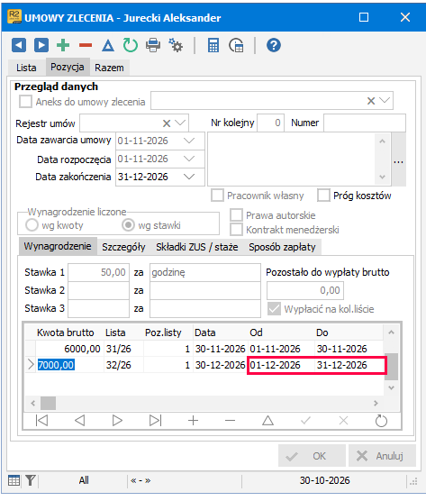Viewport: 426px width, 501px height.
Task: Switch to the Lista tab
Action: (x=26, y=68)
